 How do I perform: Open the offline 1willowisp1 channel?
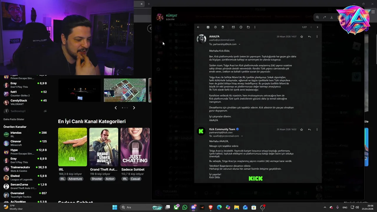(25, 111)
